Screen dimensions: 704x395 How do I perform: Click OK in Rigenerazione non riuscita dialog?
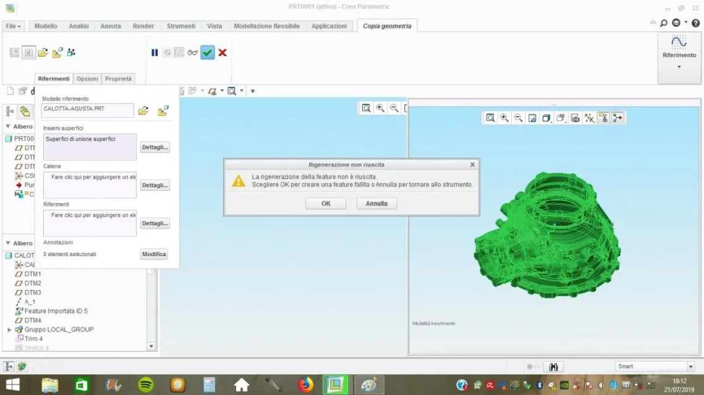pyautogui.click(x=326, y=204)
